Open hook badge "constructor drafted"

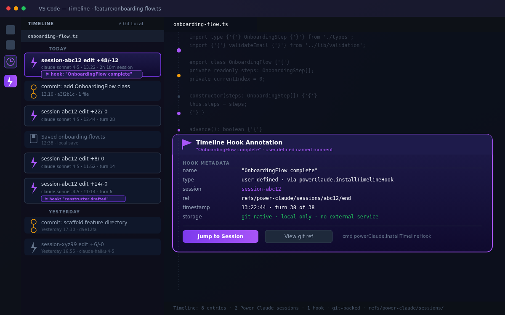pos(83,199)
